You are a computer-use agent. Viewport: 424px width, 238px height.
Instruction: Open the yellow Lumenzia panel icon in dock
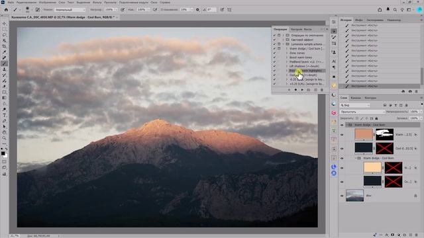click(334, 85)
